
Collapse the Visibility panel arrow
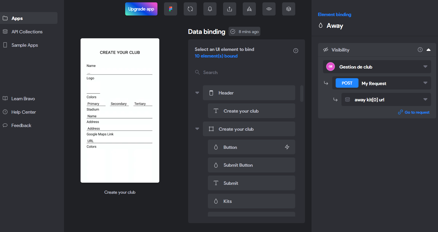point(429,50)
